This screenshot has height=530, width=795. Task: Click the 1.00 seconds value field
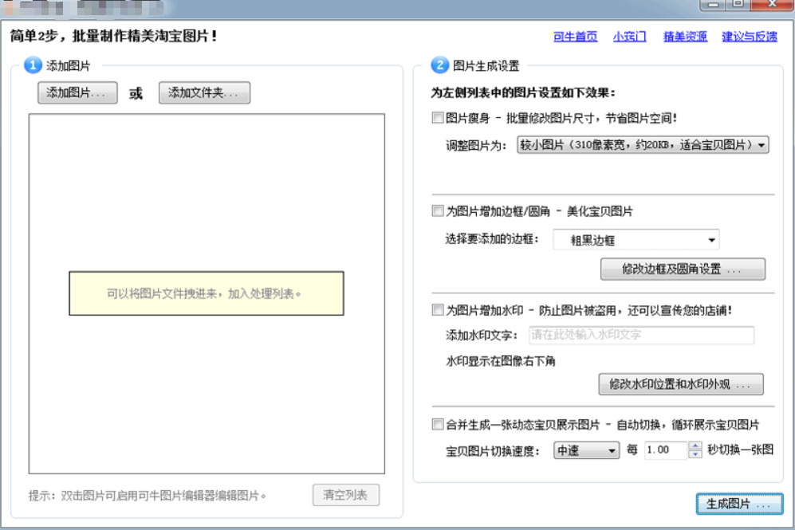666,450
